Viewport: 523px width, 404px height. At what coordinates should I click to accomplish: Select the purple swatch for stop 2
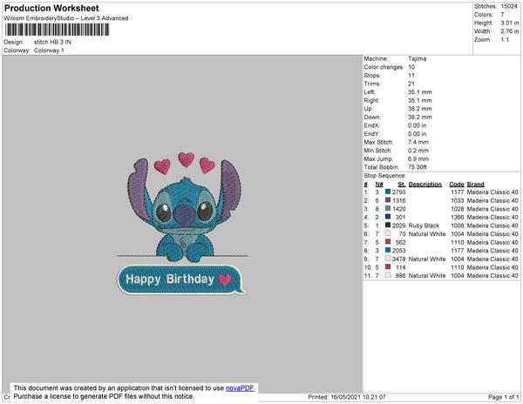click(x=388, y=200)
